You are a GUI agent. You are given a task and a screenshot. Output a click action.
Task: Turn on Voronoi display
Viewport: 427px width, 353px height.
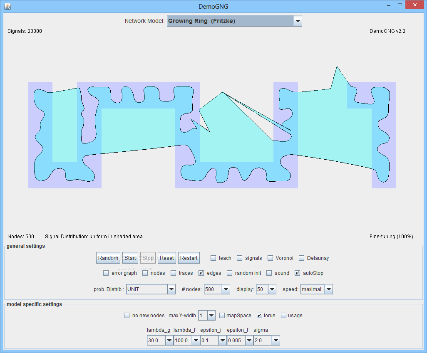(x=270, y=258)
